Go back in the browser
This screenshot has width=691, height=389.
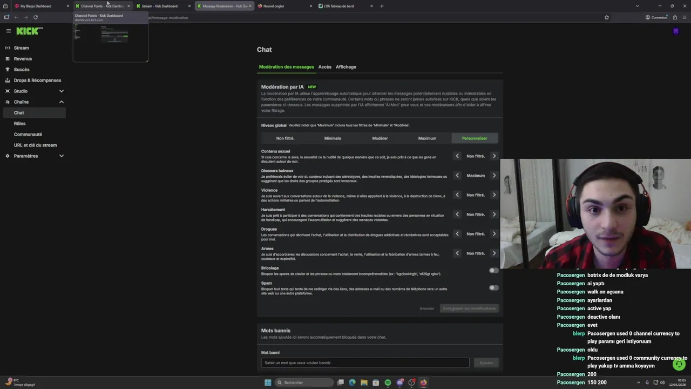click(x=16, y=17)
